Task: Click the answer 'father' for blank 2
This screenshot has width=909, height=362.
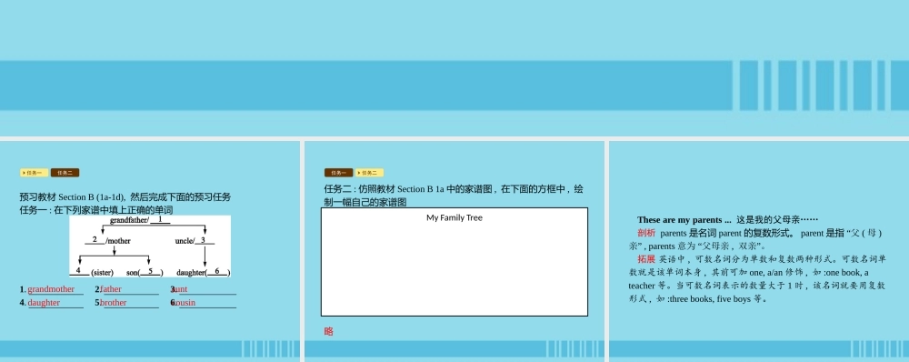Action: point(111,289)
